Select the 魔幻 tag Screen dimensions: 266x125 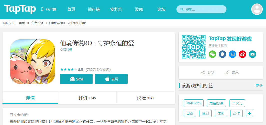(205, 113)
